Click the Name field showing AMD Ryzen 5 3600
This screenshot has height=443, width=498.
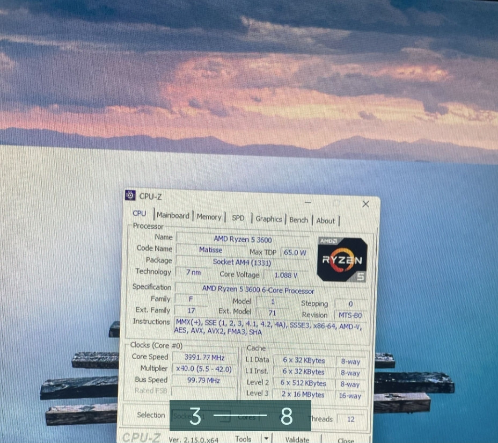(x=243, y=239)
